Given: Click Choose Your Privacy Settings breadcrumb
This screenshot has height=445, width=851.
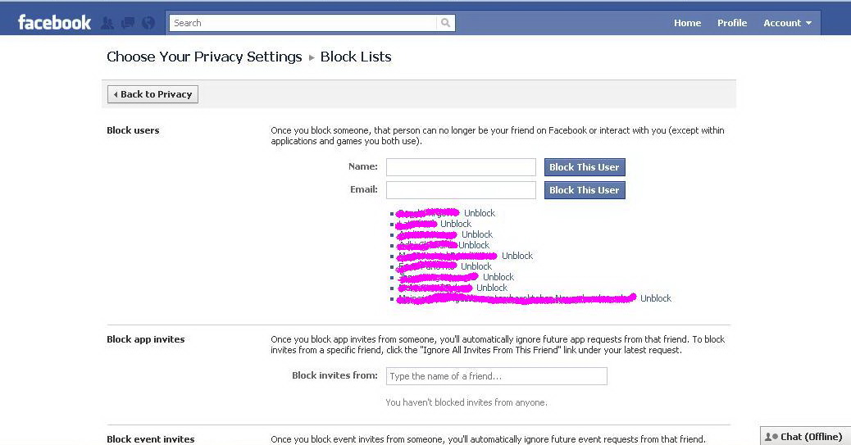Looking at the screenshot, I should click(x=204, y=57).
